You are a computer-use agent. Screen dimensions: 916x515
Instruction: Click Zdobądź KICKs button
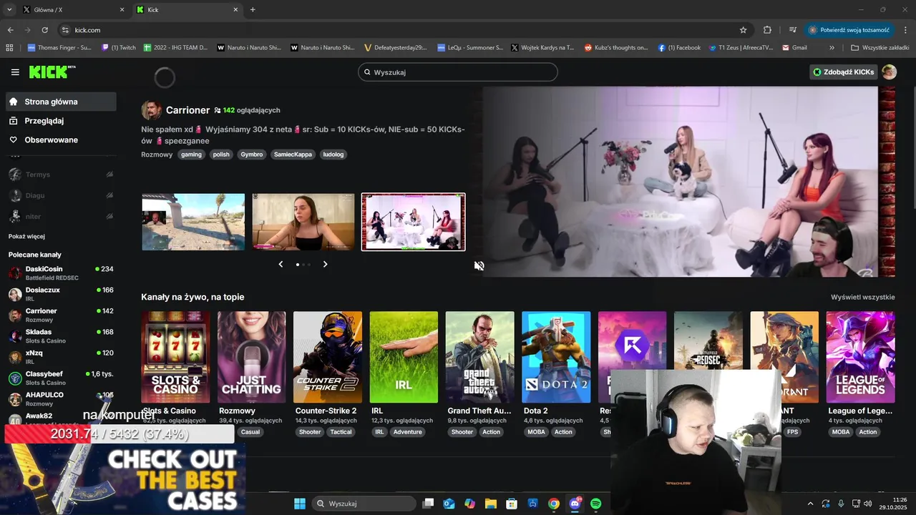click(843, 72)
